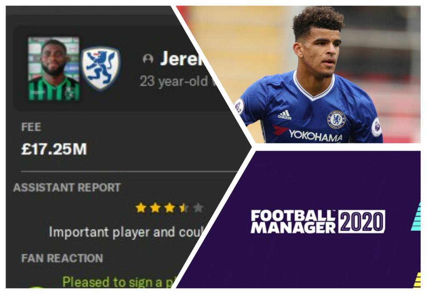Select the third gold rating star
This screenshot has width=427, height=294.
[x=170, y=208]
